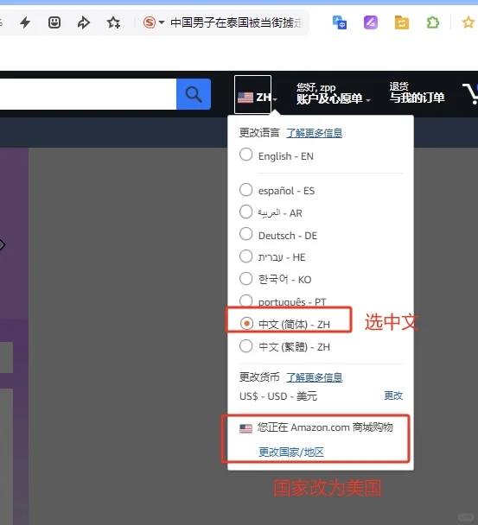478x525 pixels.
Task: Click 更改 link to change currency
Action: (393, 395)
